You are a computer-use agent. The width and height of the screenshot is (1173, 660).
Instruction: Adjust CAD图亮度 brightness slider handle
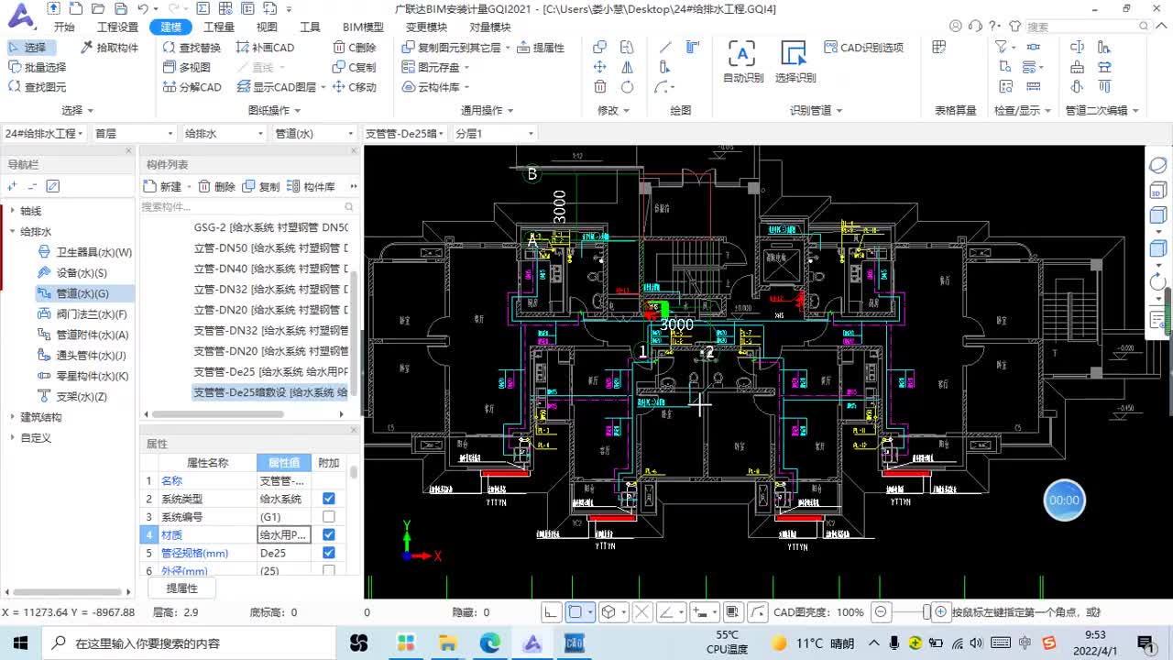[926, 612]
